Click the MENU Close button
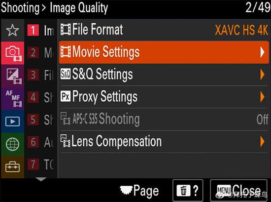 [x=239, y=190]
